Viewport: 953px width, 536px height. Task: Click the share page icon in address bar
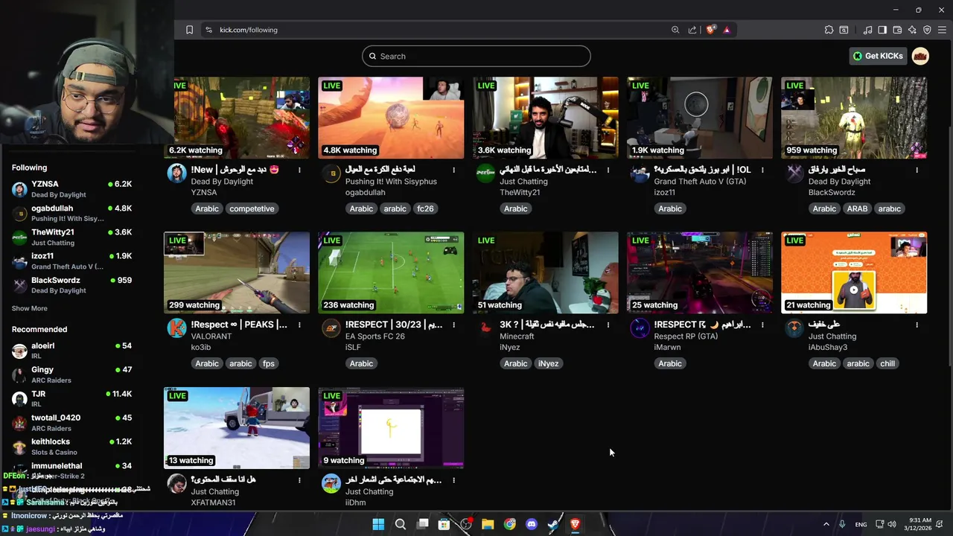[692, 30]
